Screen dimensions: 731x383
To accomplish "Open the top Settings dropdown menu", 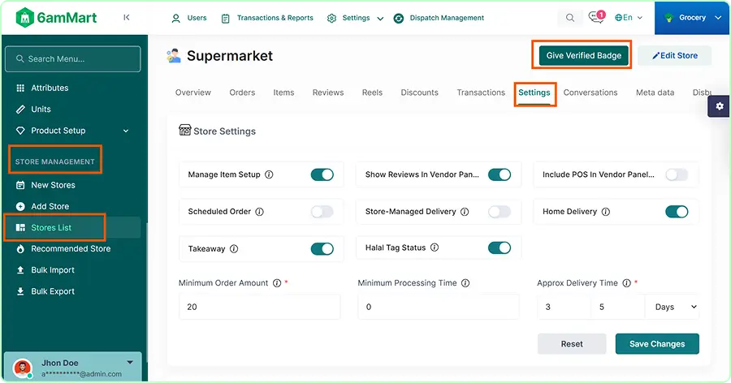I will [356, 18].
